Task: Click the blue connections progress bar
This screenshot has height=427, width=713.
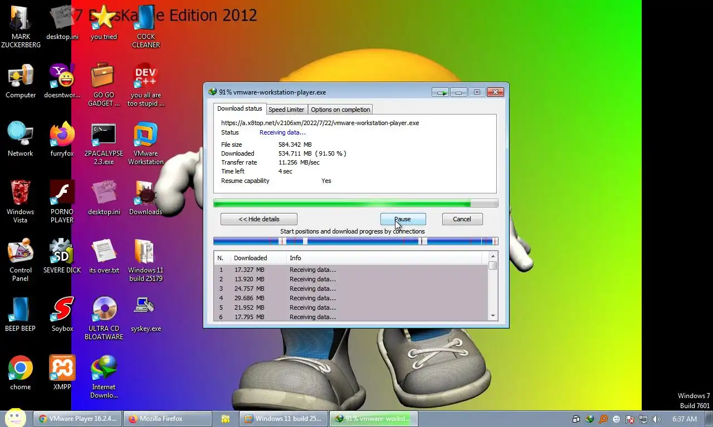Action: [x=355, y=241]
